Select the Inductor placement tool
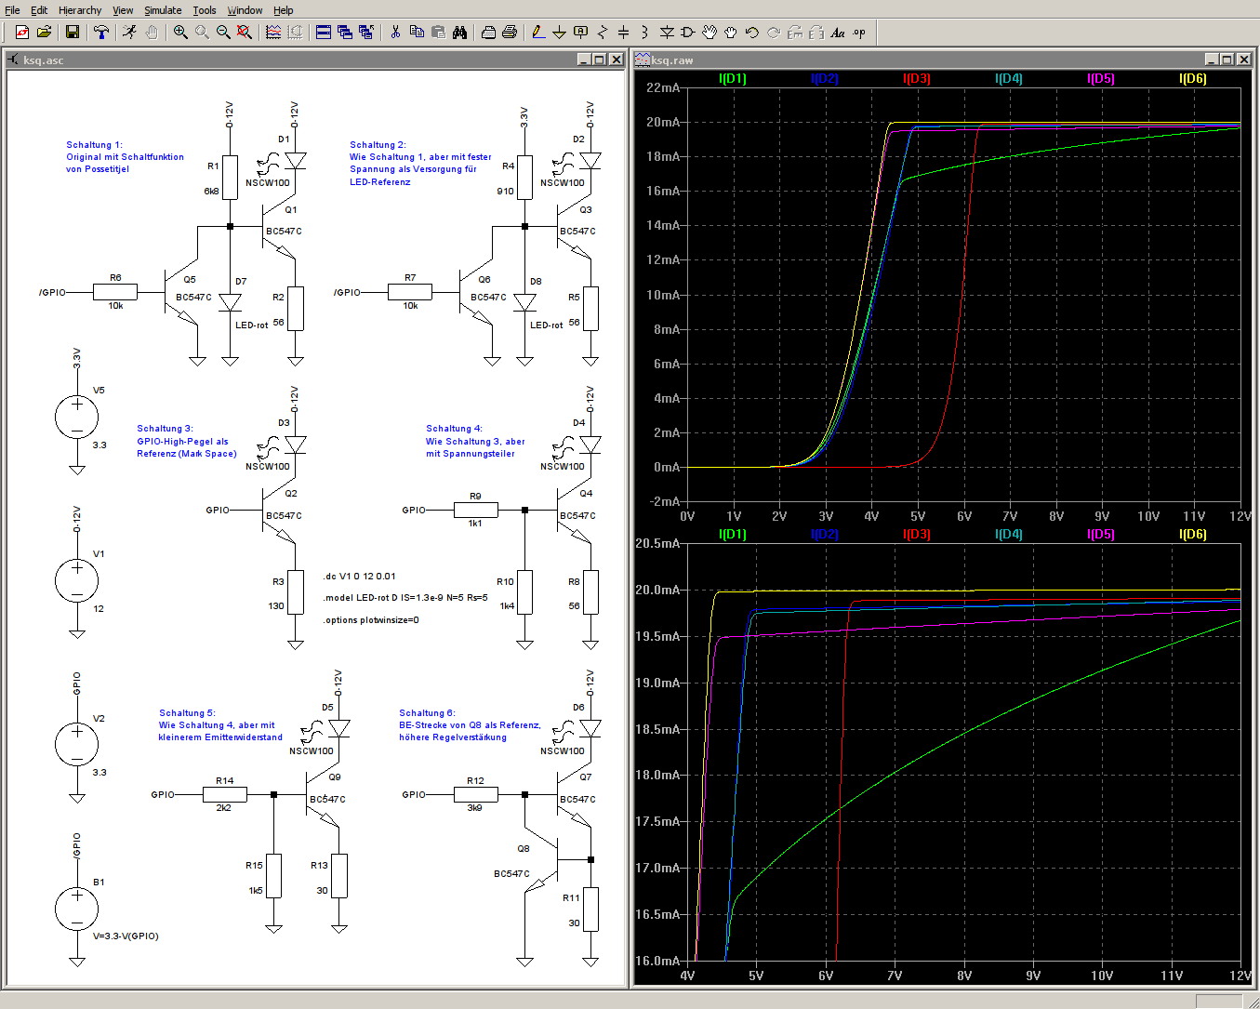The height and width of the screenshot is (1009, 1260). (645, 33)
